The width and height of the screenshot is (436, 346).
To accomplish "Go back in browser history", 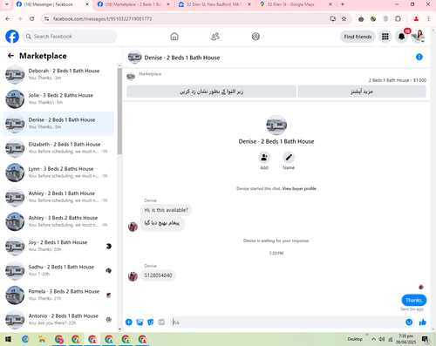I will [8, 19].
